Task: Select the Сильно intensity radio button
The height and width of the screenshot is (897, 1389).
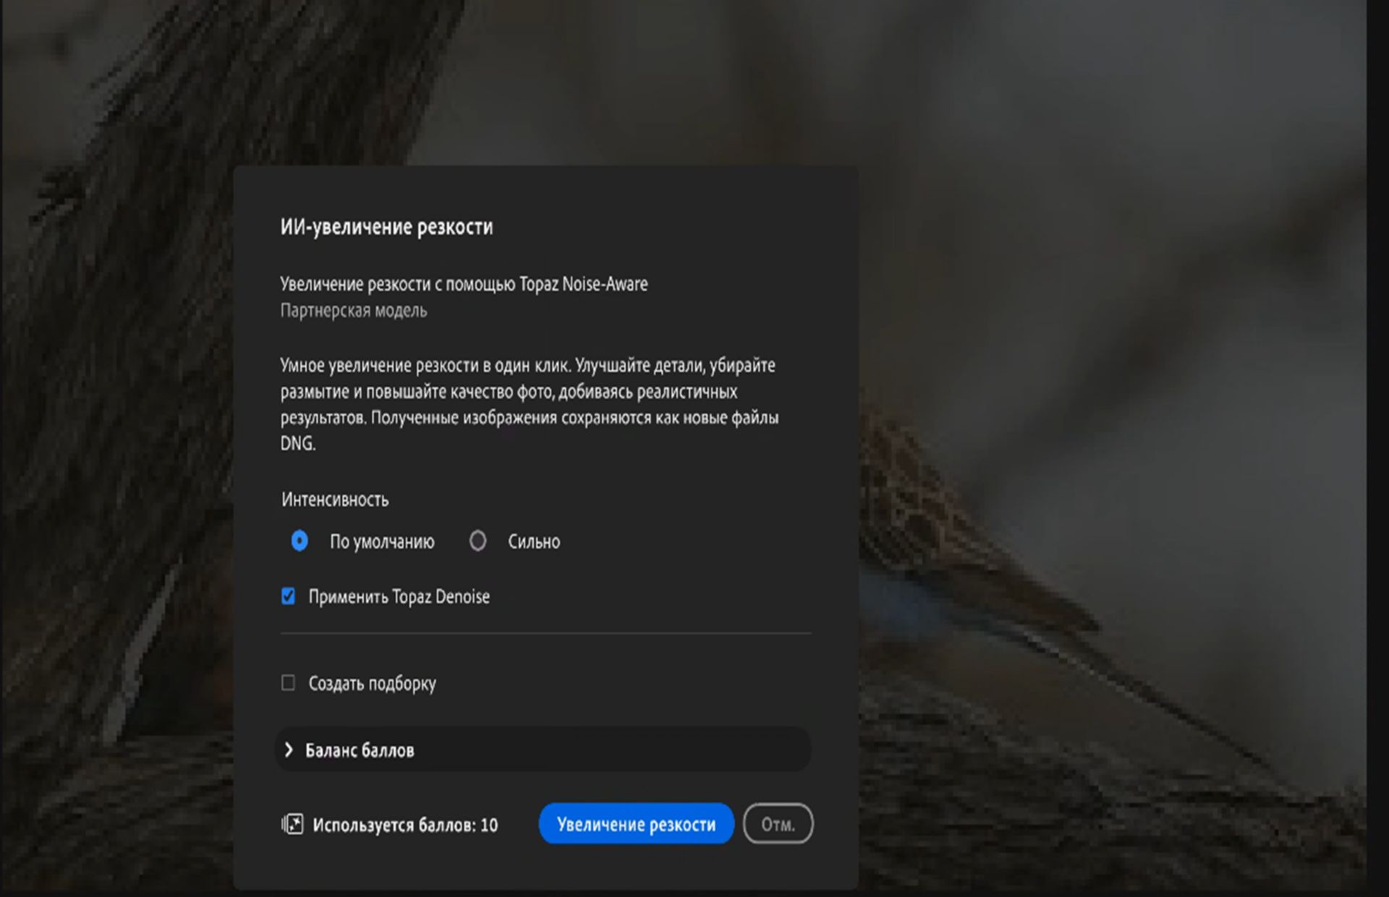Action: [477, 541]
